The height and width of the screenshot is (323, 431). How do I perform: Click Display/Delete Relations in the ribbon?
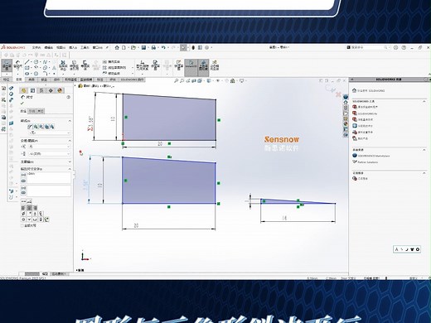(x=143, y=65)
